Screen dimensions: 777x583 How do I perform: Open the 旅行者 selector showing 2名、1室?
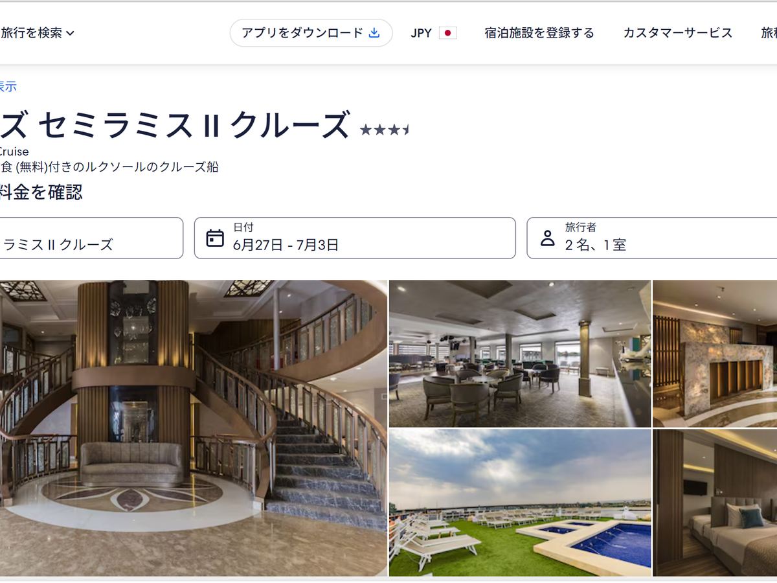click(x=651, y=238)
